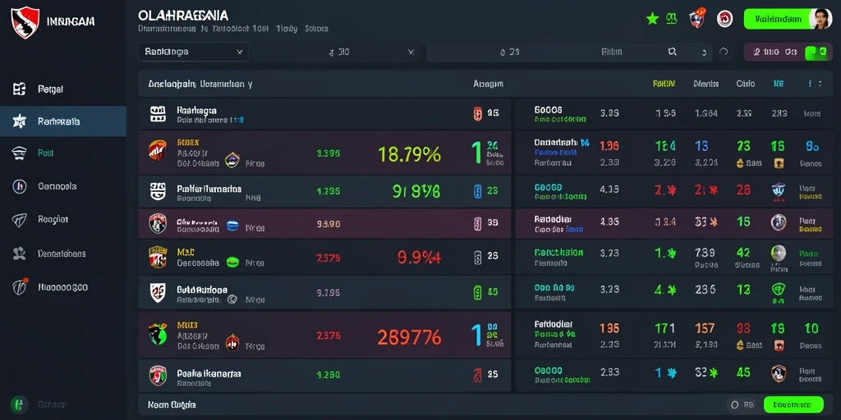Click the red square badge under green 19
Screen dimensions: 841x420
coord(779,345)
